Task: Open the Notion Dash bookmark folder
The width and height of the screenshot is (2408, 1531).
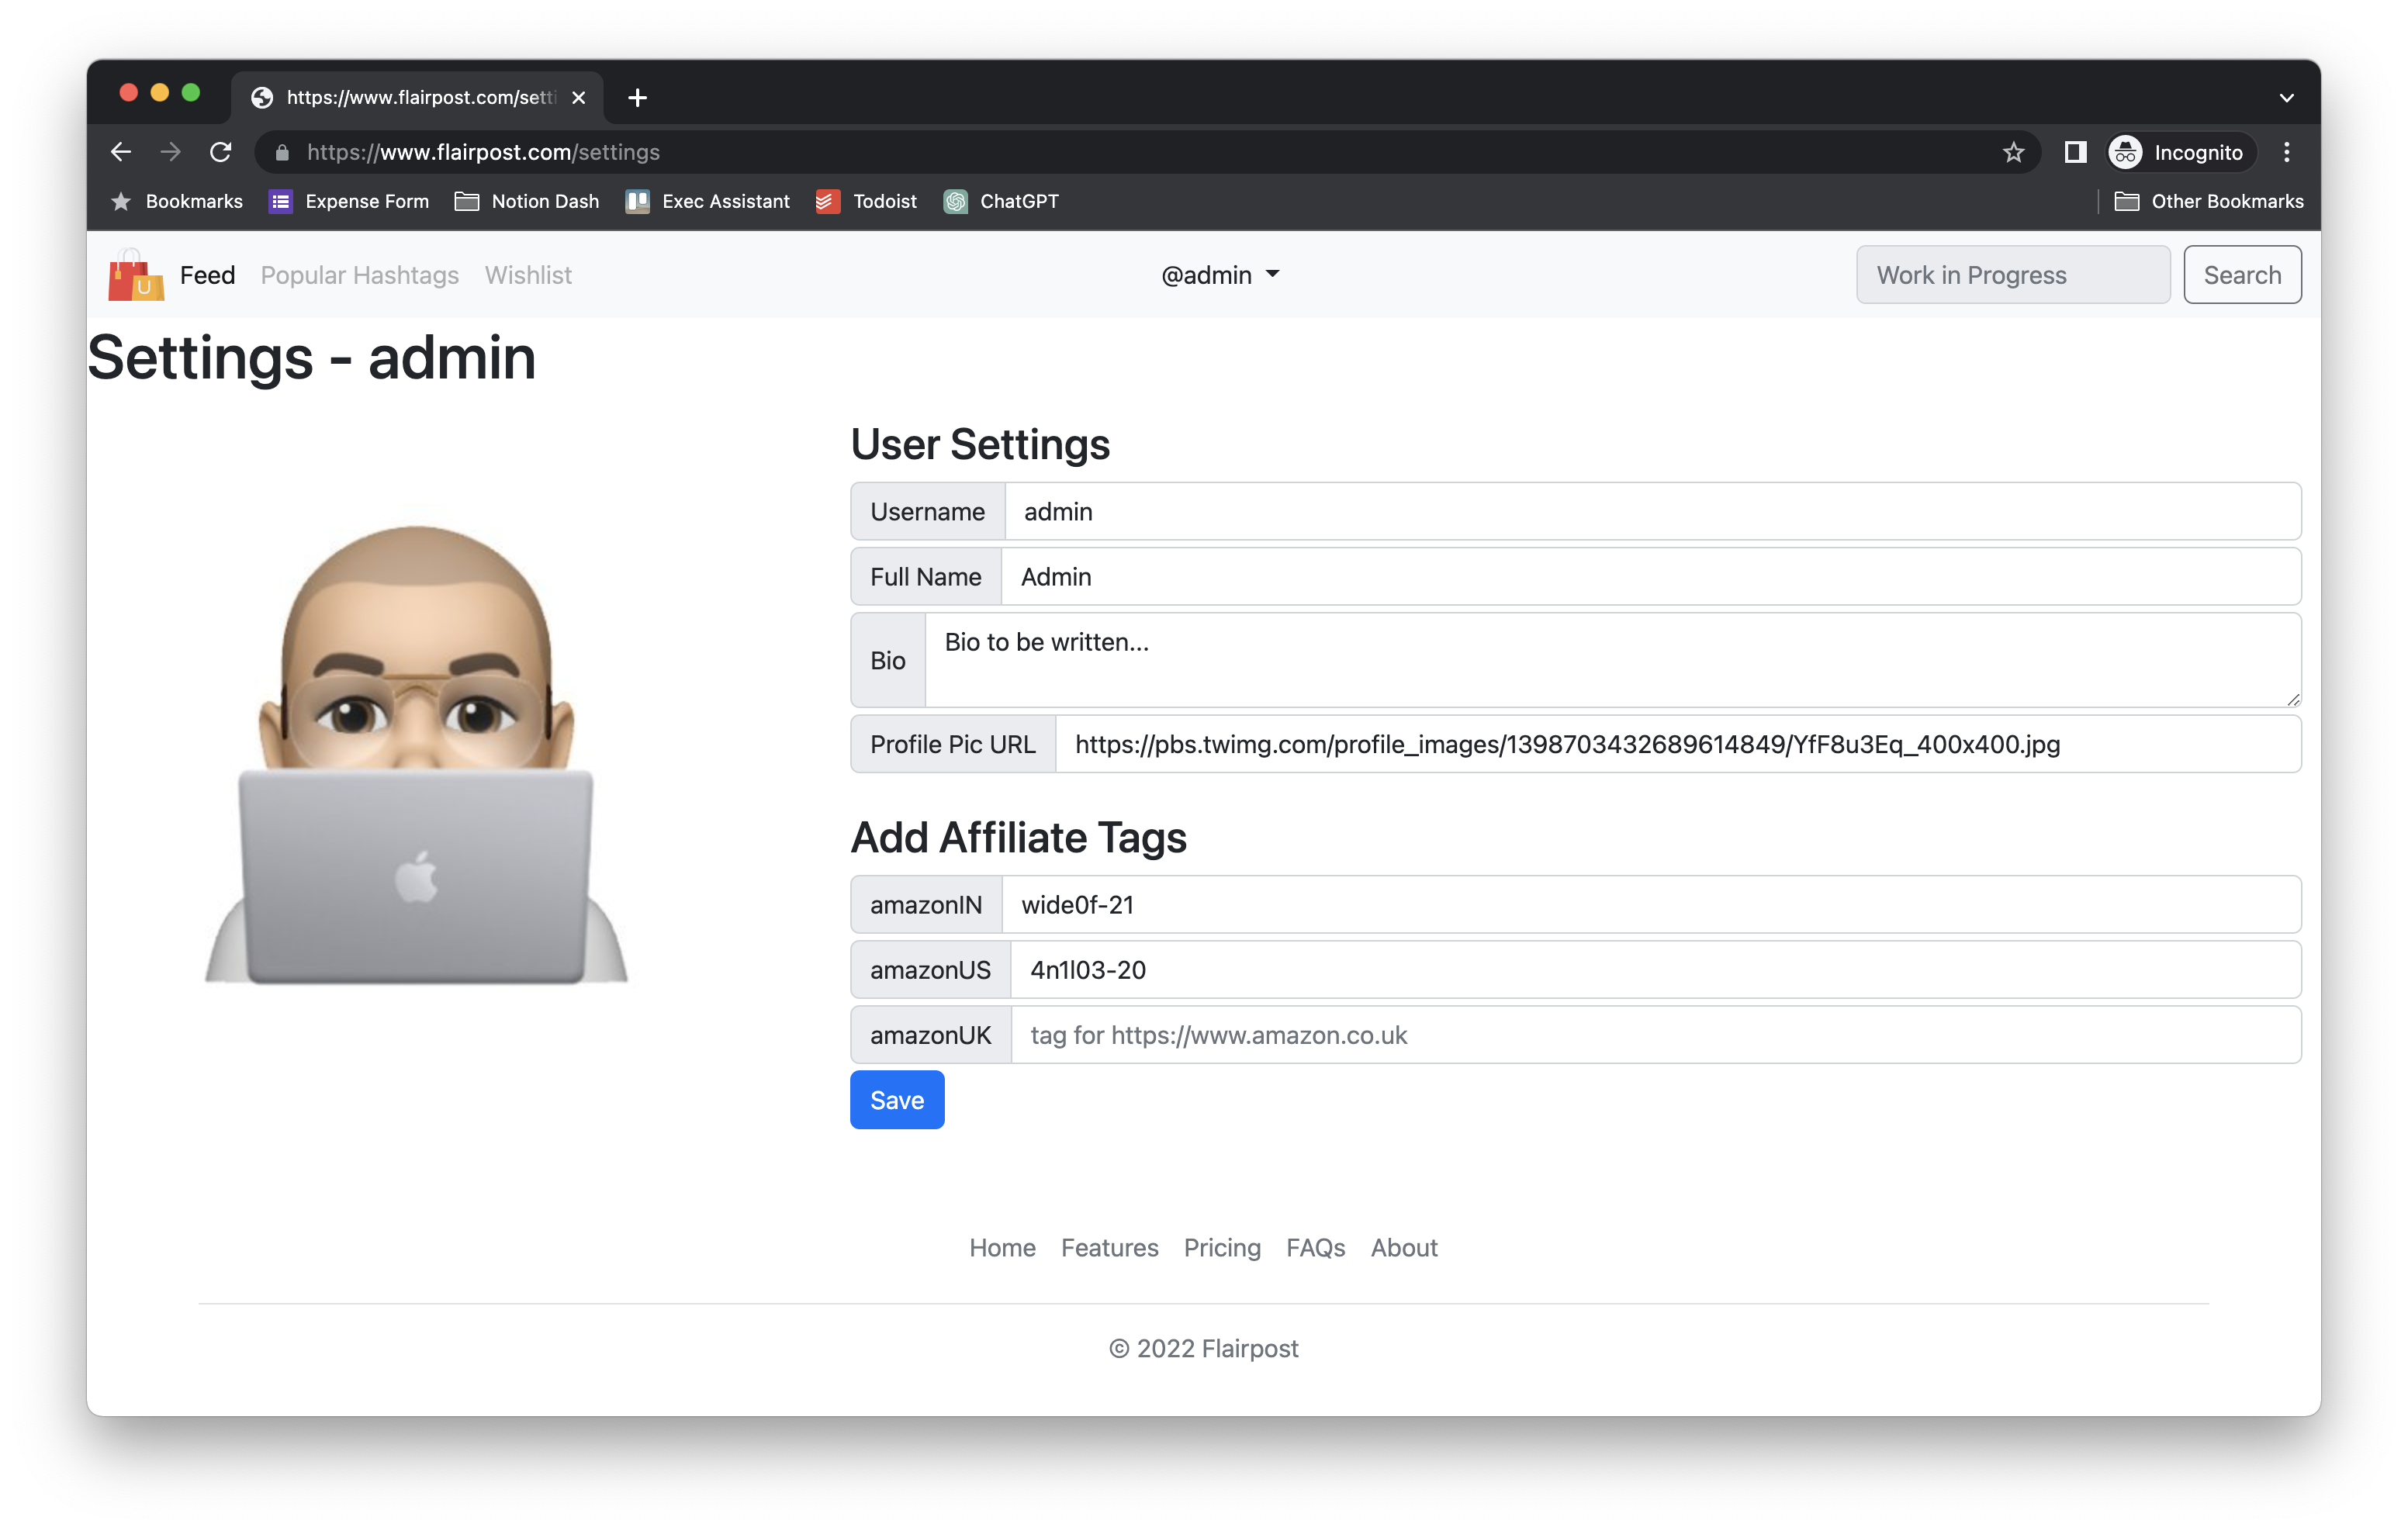Action: tap(527, 201)
